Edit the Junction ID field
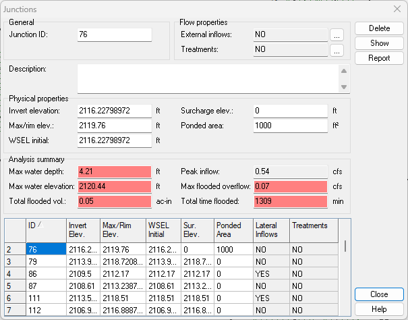This screenshot has width=408, height=320. coord(115,34)
